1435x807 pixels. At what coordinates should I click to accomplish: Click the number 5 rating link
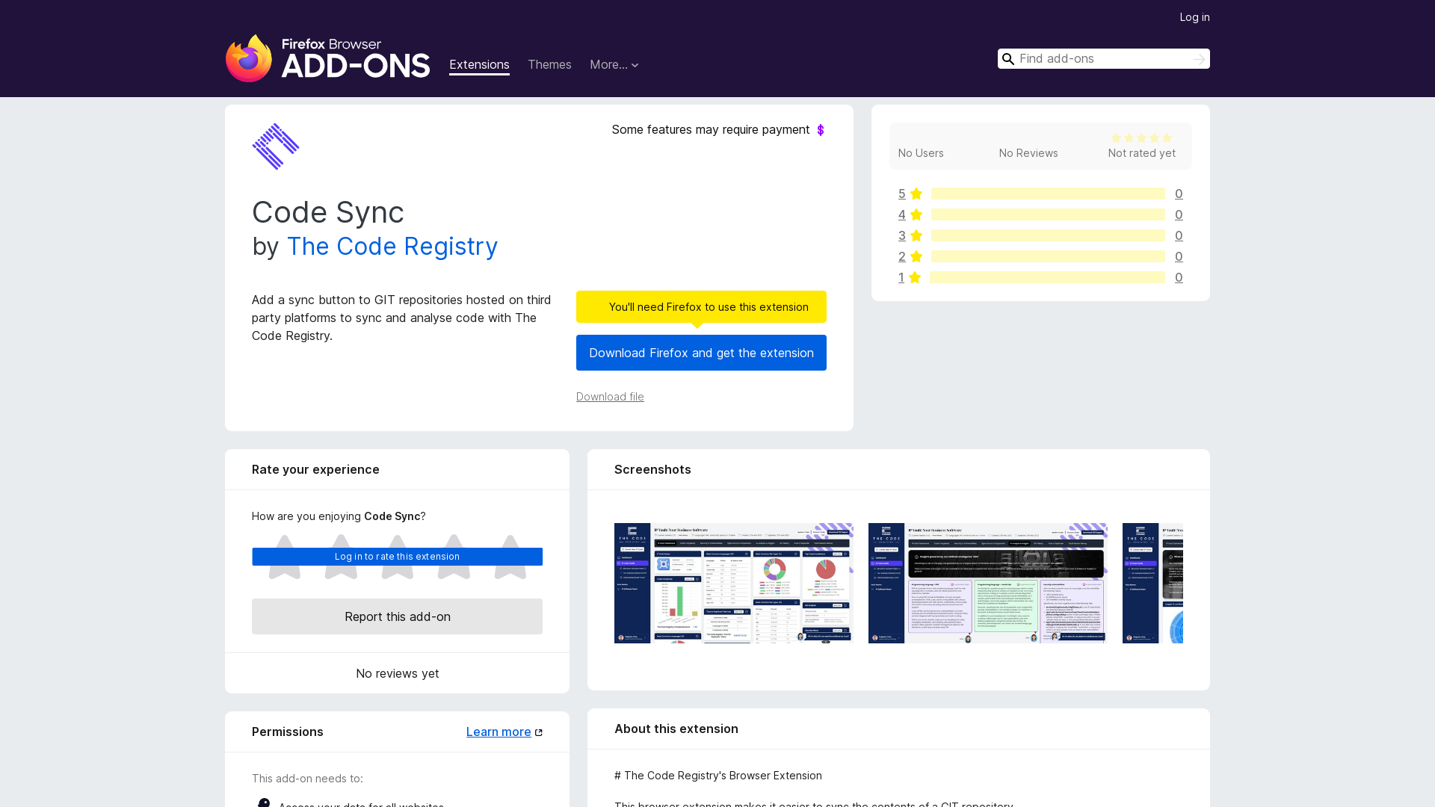(x=902, y=194)
